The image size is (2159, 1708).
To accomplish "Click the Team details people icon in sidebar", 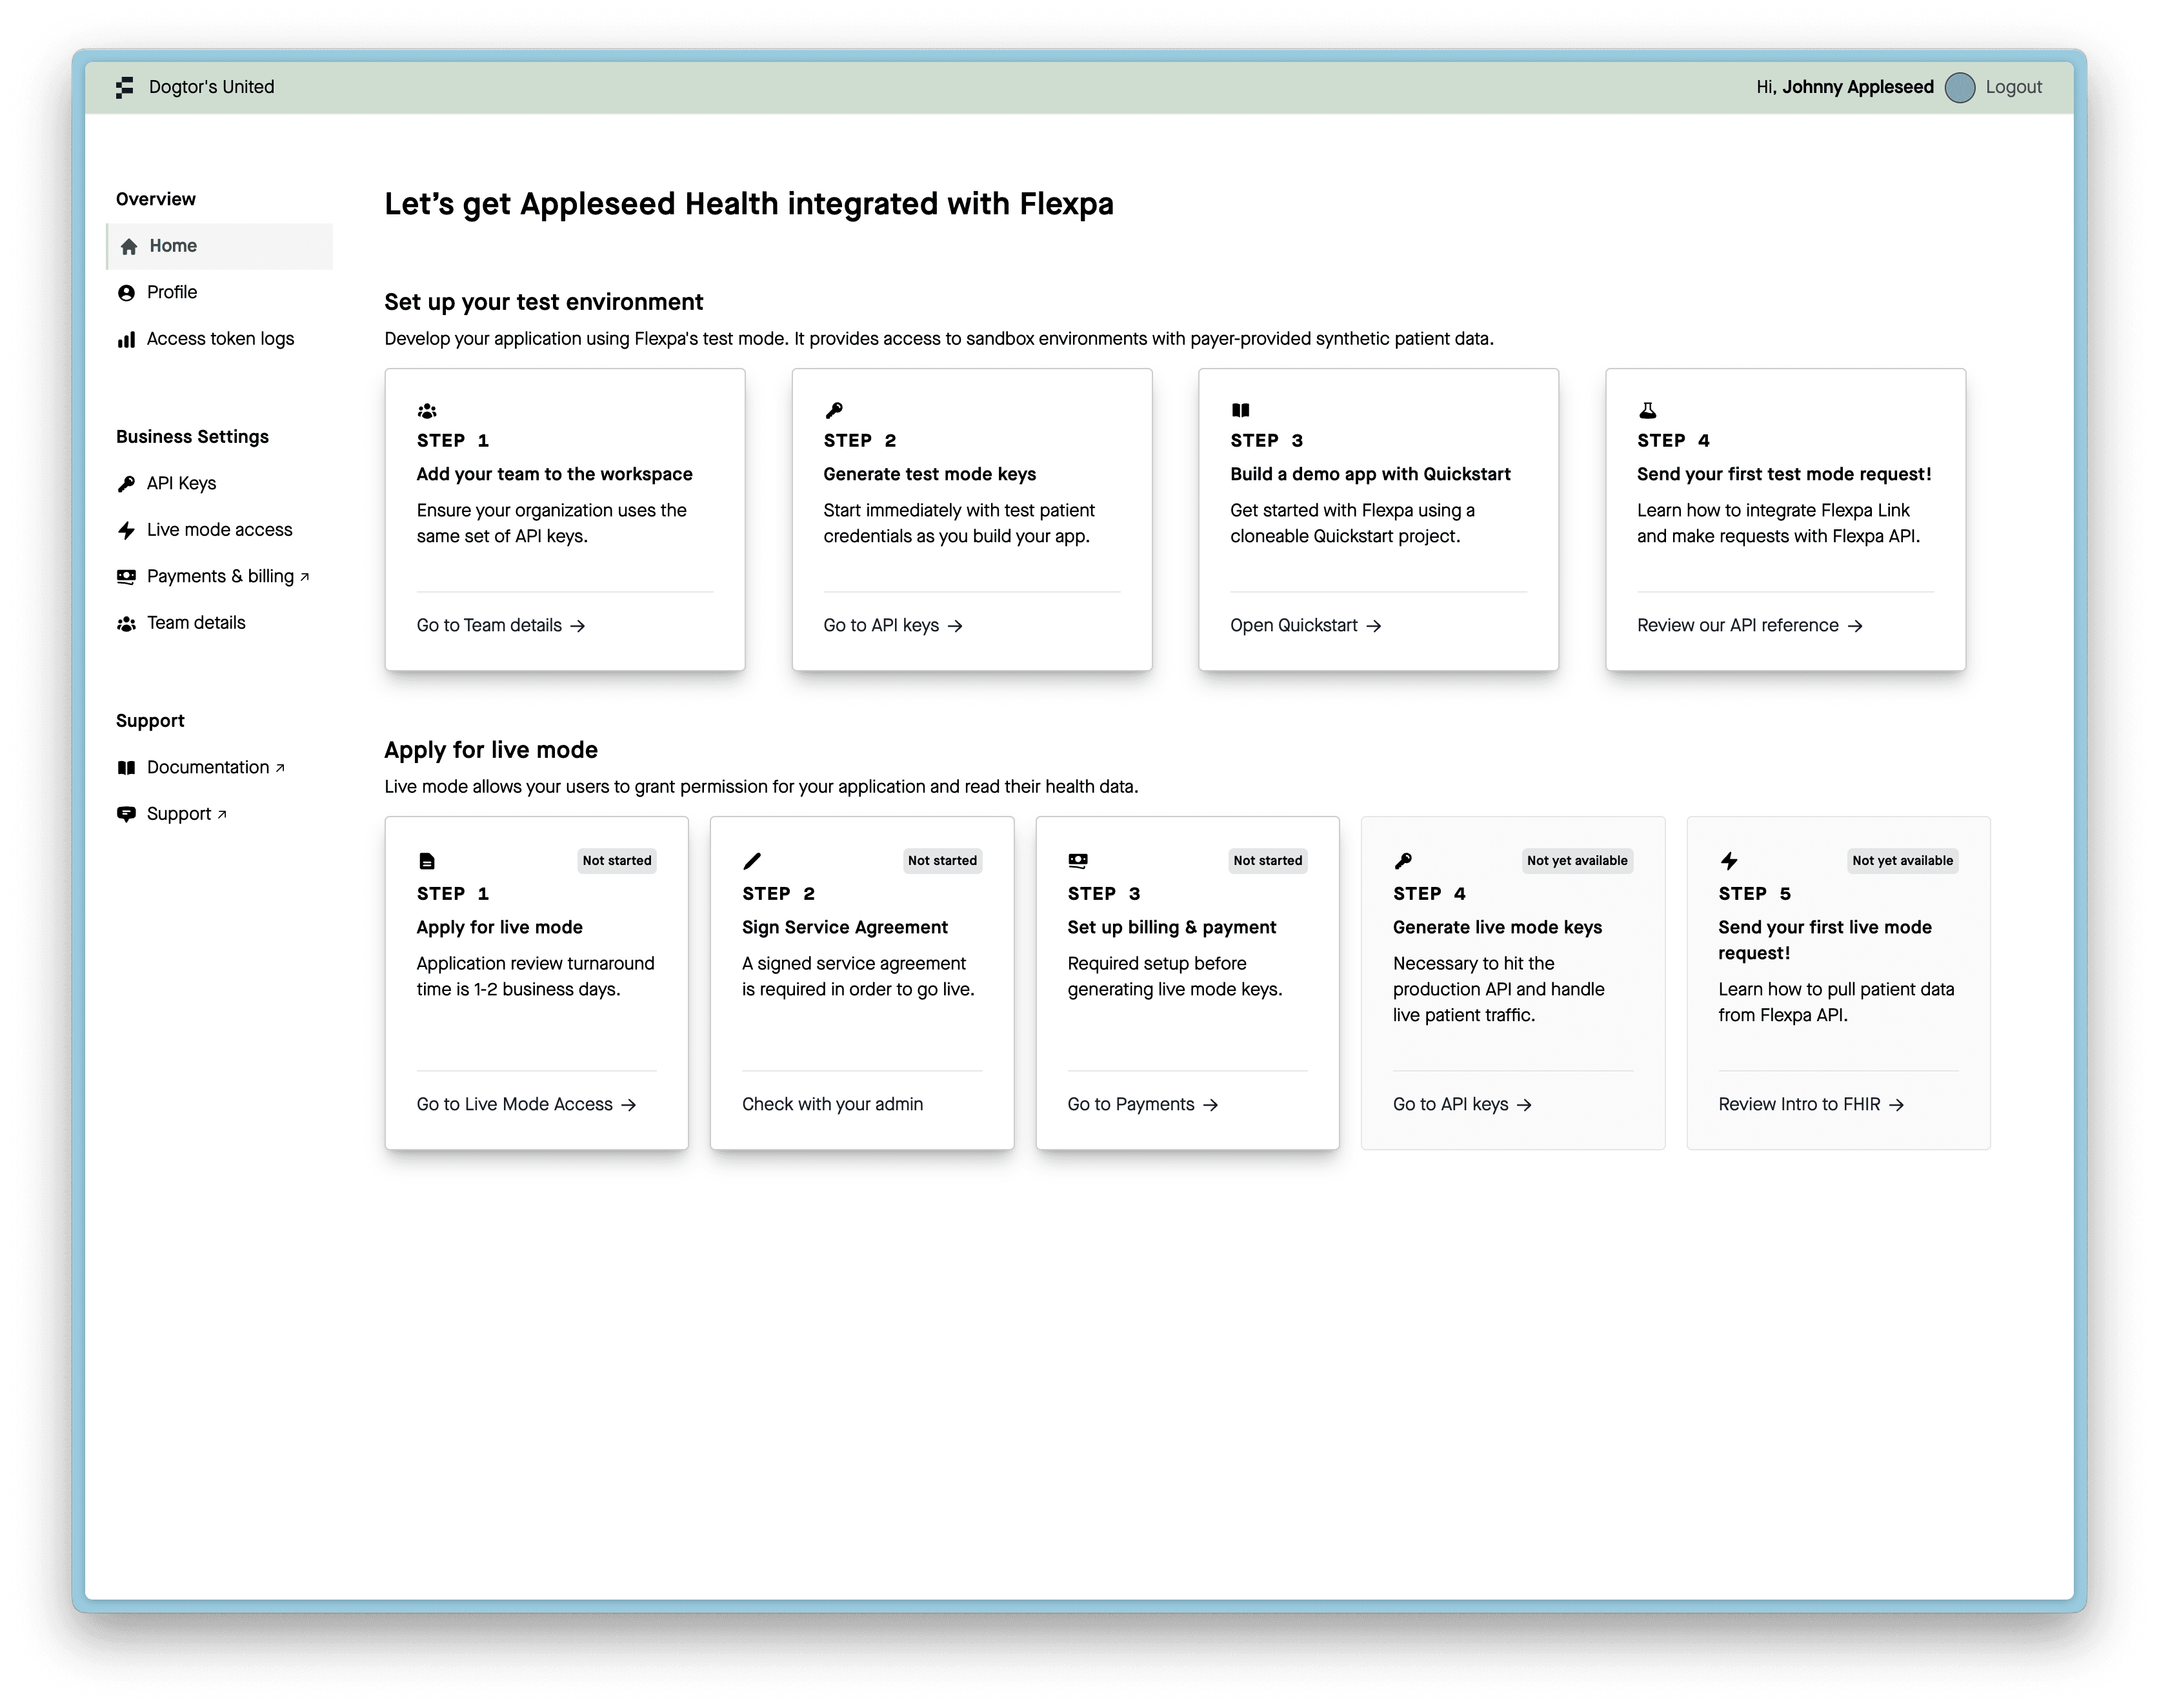I will coord(126,624).
